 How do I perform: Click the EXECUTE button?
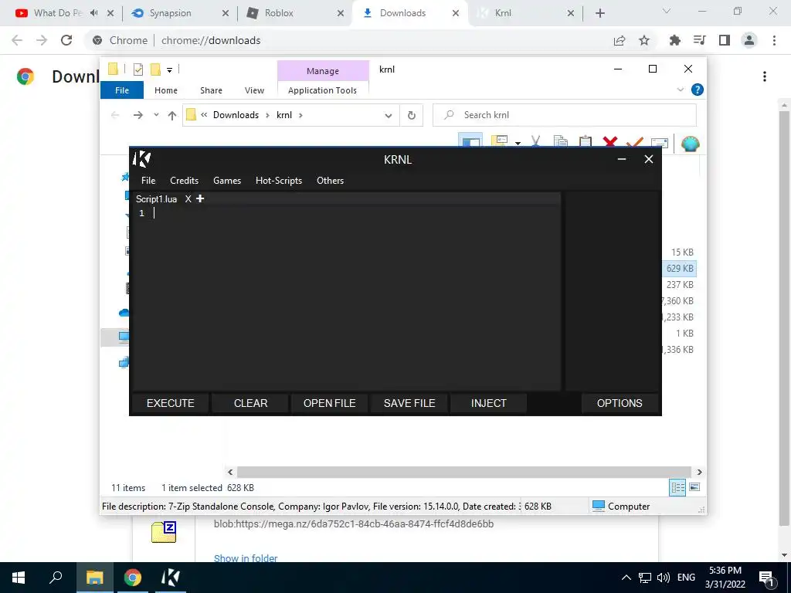coord(171,403)
